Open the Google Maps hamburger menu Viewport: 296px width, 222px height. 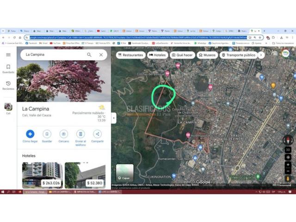(x=8, y=55)
